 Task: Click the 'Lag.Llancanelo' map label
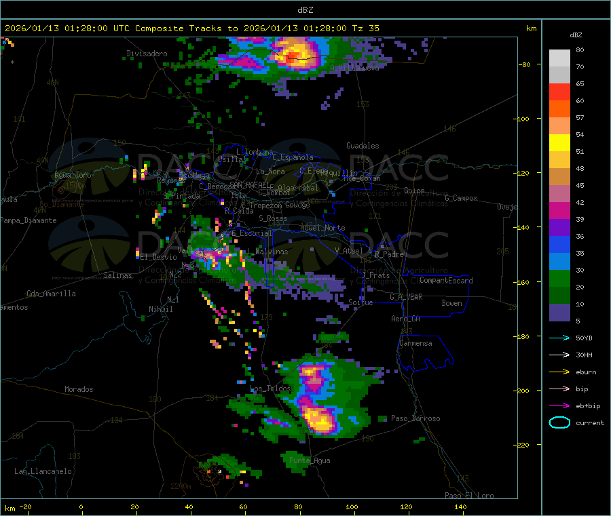pyautogui.click(x=43, y=471)
